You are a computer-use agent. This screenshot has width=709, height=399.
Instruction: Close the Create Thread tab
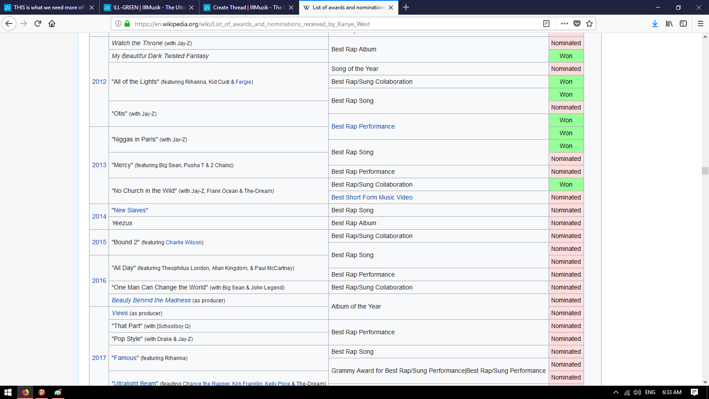[291, 8]
